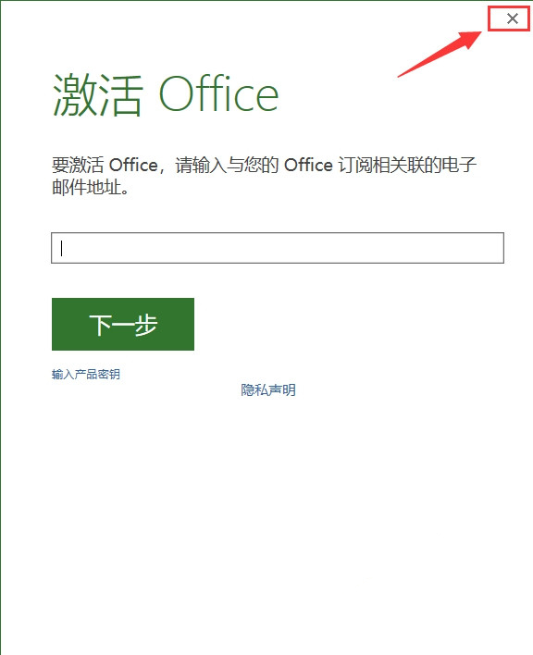
Task: Select the empty text box under the instructions
Action: (278, 248)
